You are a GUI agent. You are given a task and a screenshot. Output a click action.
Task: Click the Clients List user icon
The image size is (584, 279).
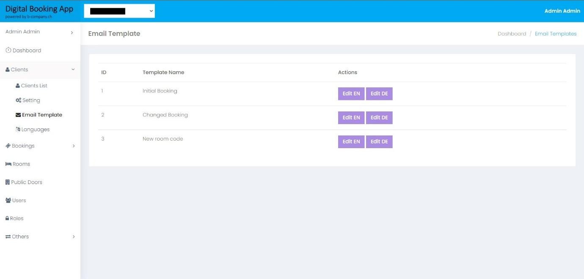click(x=18, y=86)
